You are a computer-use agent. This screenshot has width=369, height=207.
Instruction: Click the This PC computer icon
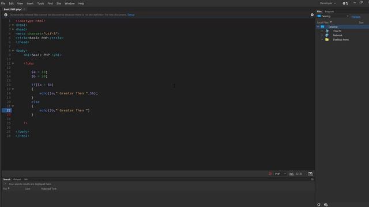coord(327,31)
